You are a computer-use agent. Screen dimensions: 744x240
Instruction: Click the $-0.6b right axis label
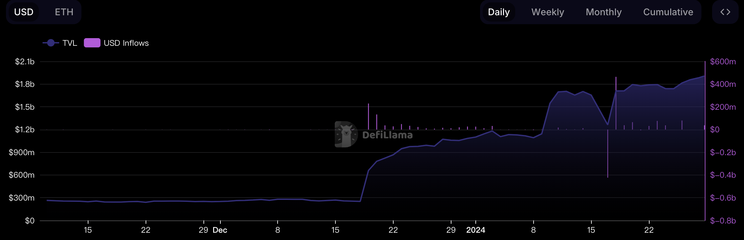[x=723, y=198]
